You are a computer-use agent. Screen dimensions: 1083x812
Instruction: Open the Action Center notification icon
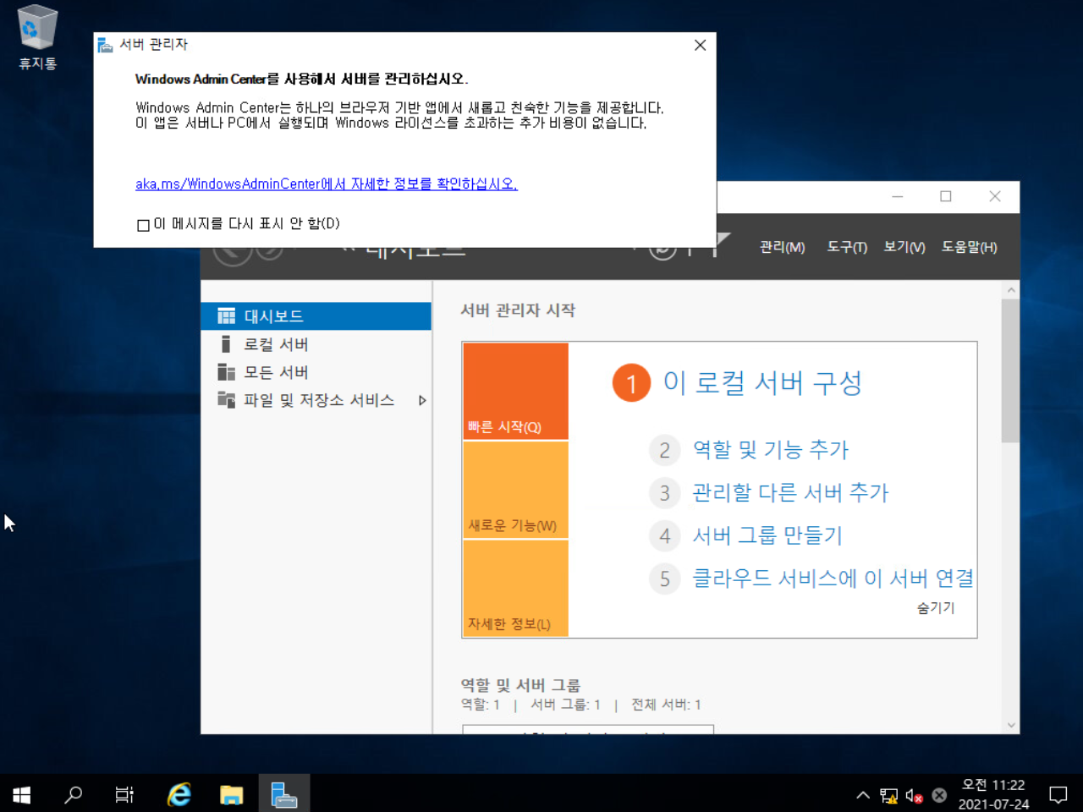(x=1058, y=794)
